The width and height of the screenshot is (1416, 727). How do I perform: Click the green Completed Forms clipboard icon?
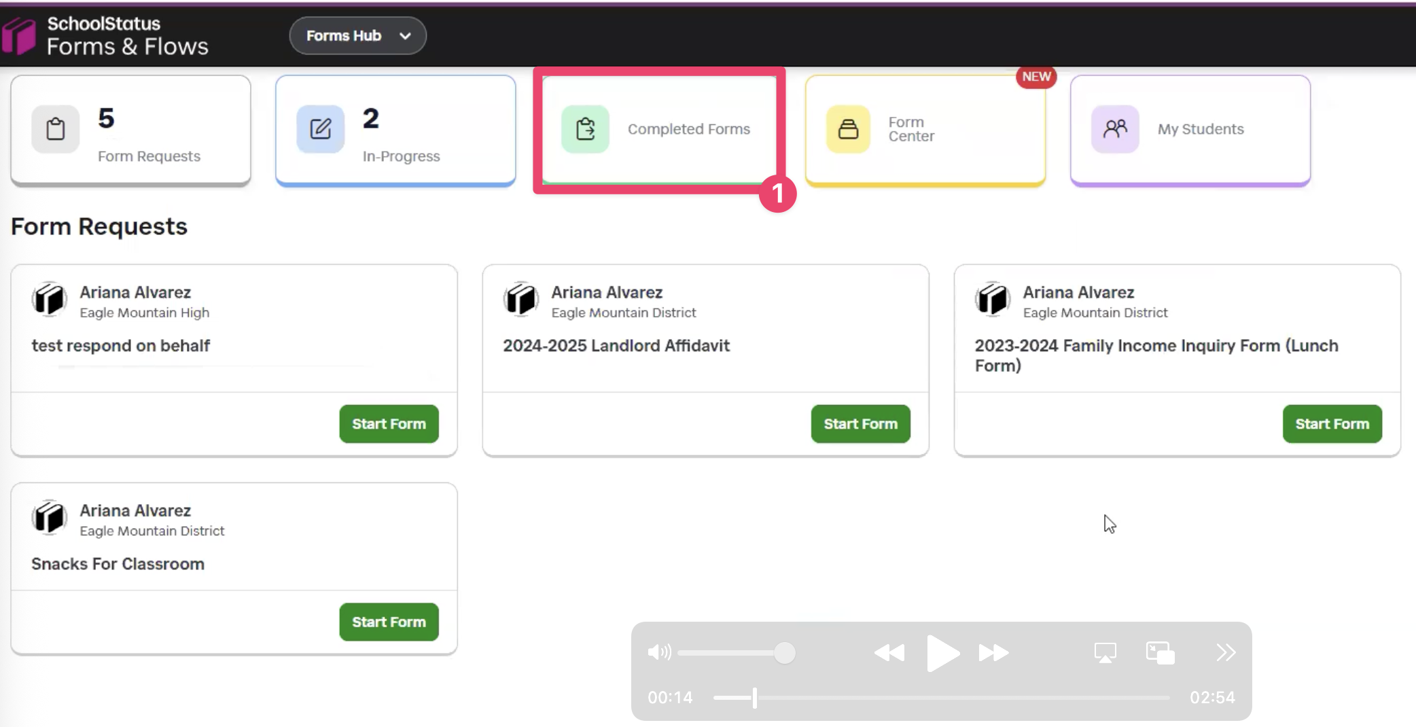click(585, 129)
